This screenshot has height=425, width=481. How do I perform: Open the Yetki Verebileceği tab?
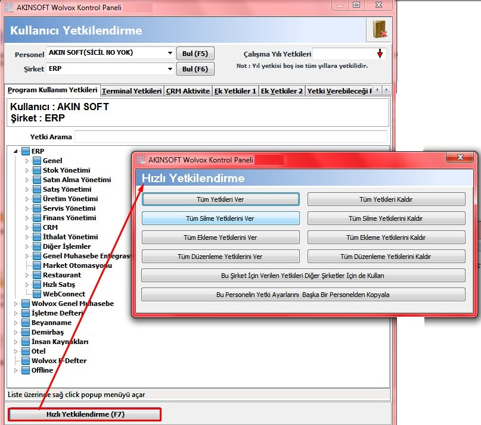(x=339, y=91)
